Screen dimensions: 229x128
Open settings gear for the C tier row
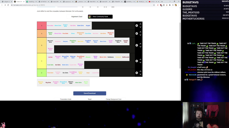[x=137, y=61]
